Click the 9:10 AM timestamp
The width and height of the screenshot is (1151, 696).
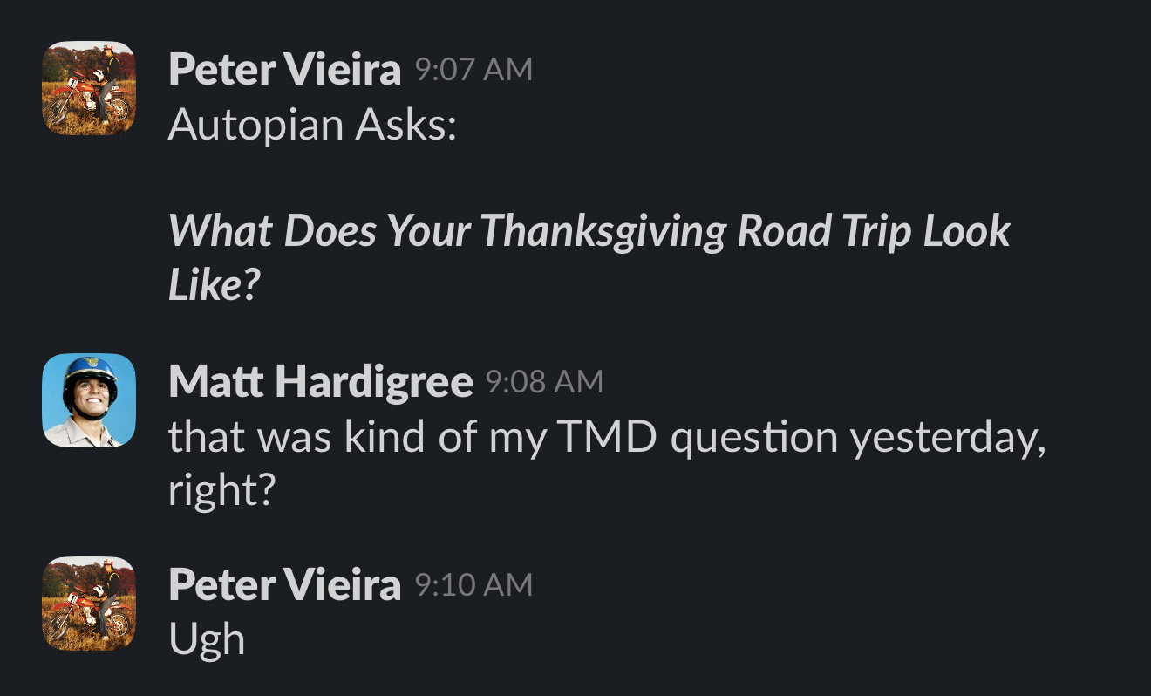[473, 585]
